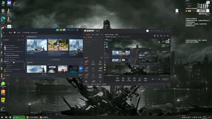This screenshot has width=212, height=119.
Task: Toggle visibility eye of first source
Action: coord(85,37)
